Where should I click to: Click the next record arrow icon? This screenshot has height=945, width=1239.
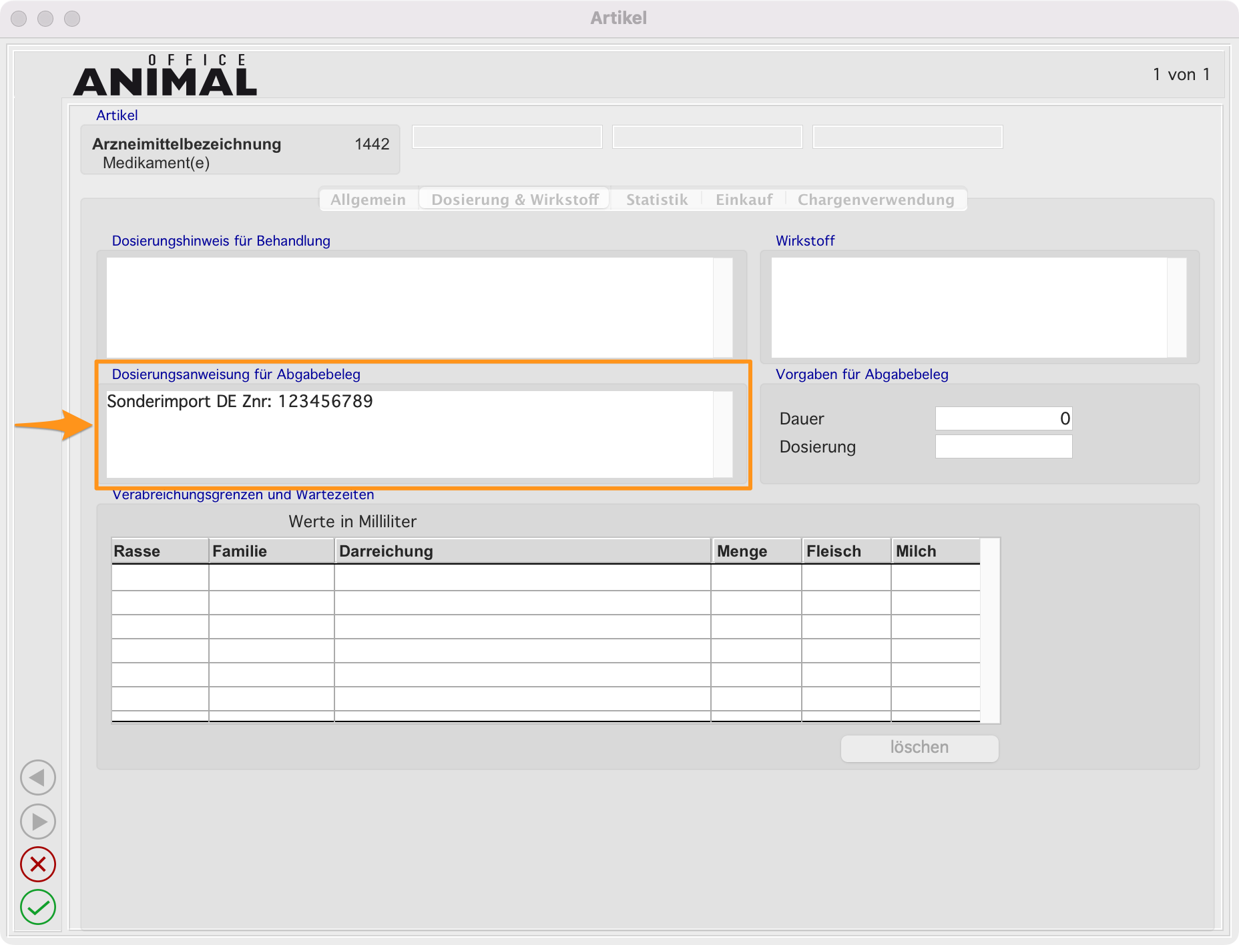coord(38,822)
